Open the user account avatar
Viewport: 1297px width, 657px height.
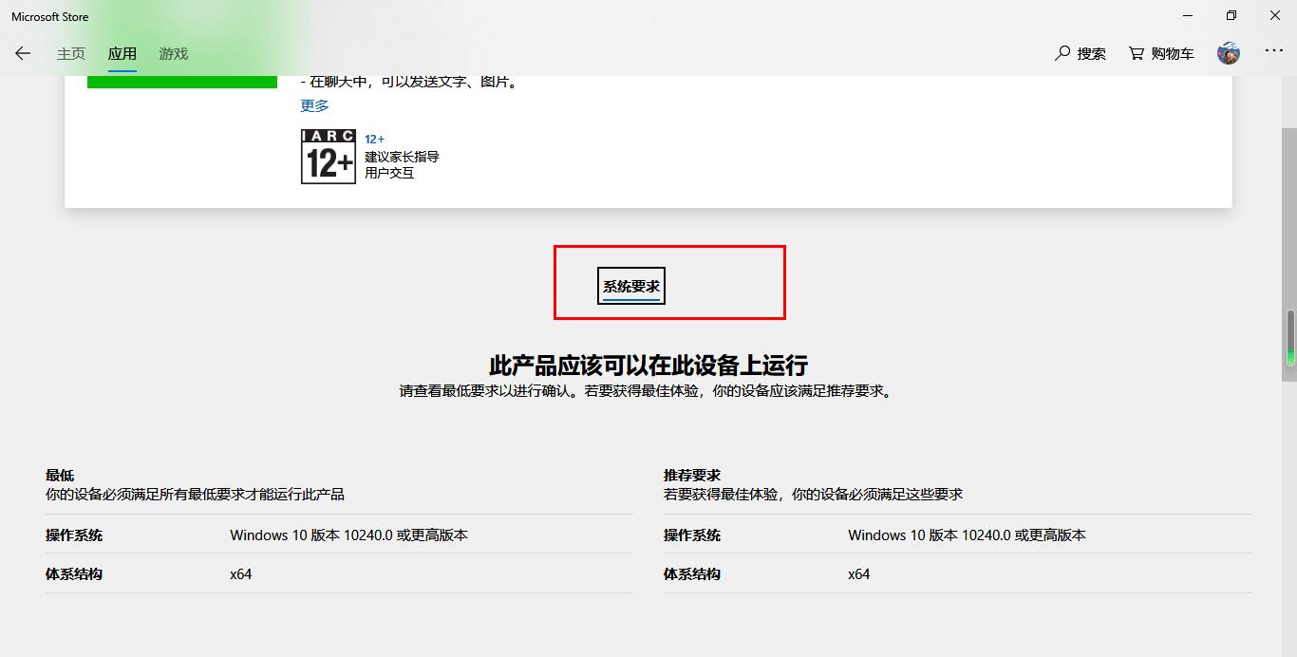click(x=1229, y=53)
